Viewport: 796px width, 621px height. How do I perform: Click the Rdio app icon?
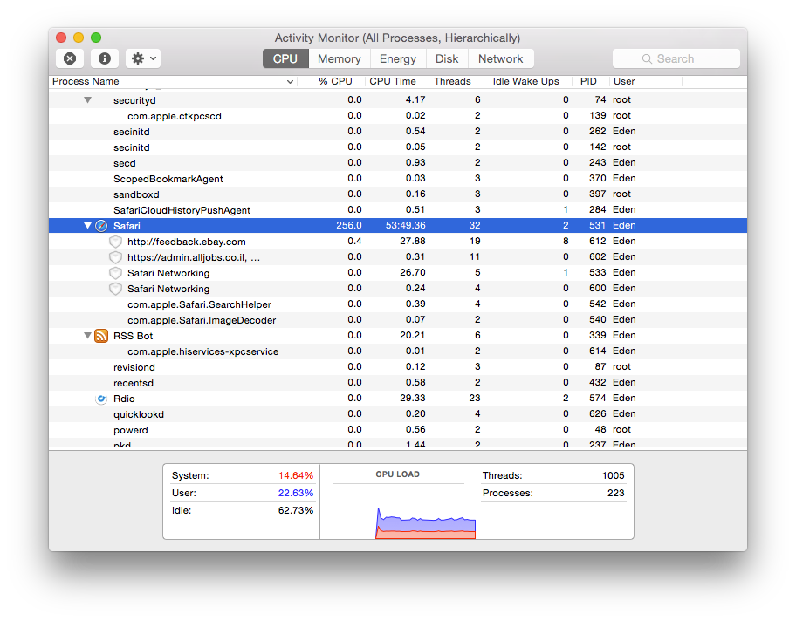click(x=101, y=399)
